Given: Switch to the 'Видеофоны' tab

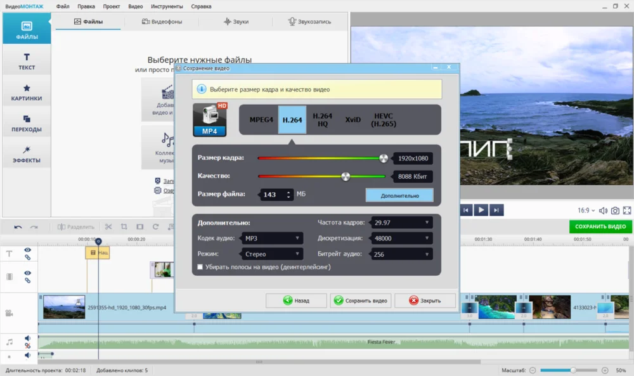Looking at the screenshot, I should [x=163, y=22].
